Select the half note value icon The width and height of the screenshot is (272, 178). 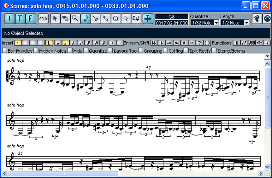66,43
